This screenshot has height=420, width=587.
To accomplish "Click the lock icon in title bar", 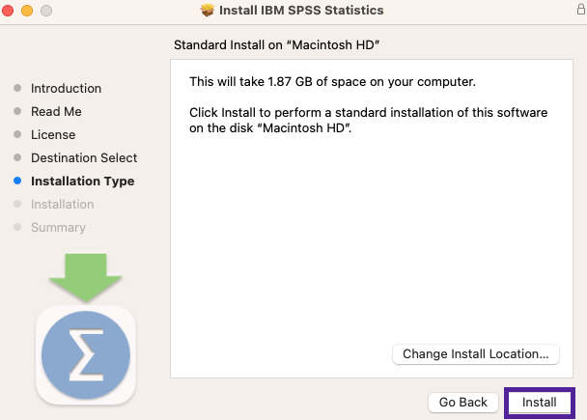I will click(581, 9).
